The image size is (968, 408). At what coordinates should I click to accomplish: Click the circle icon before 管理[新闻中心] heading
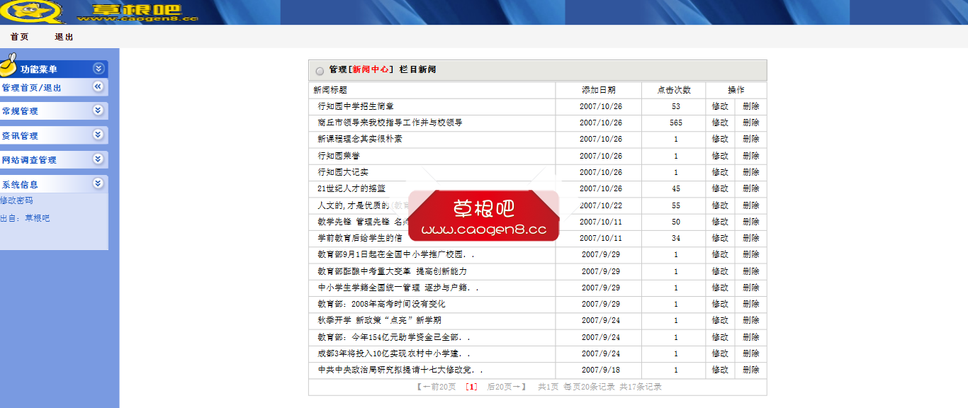coord(318,71)
